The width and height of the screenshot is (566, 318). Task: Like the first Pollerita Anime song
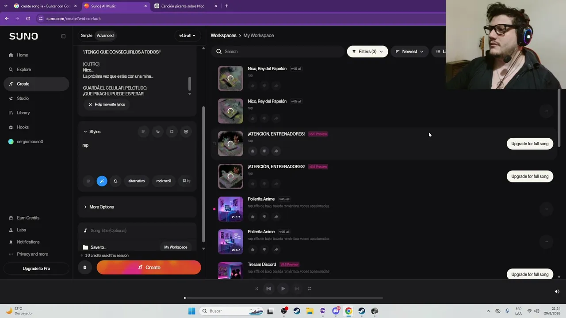(x=252, y=216)
